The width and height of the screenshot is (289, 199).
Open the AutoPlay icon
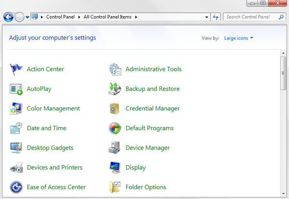(16, 89)
